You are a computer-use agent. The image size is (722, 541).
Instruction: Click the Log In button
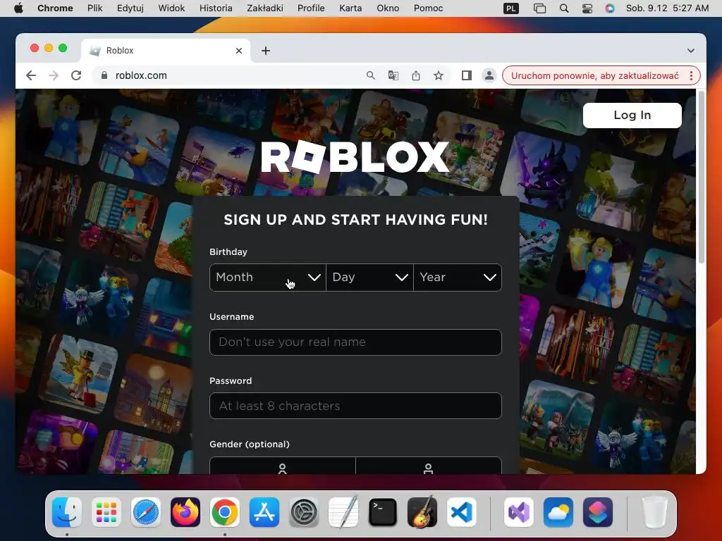click(x=632, y=116)
